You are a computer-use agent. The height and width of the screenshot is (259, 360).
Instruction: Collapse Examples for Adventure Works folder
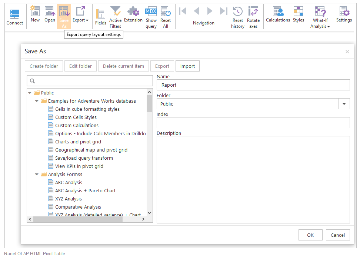click(37, 101)
